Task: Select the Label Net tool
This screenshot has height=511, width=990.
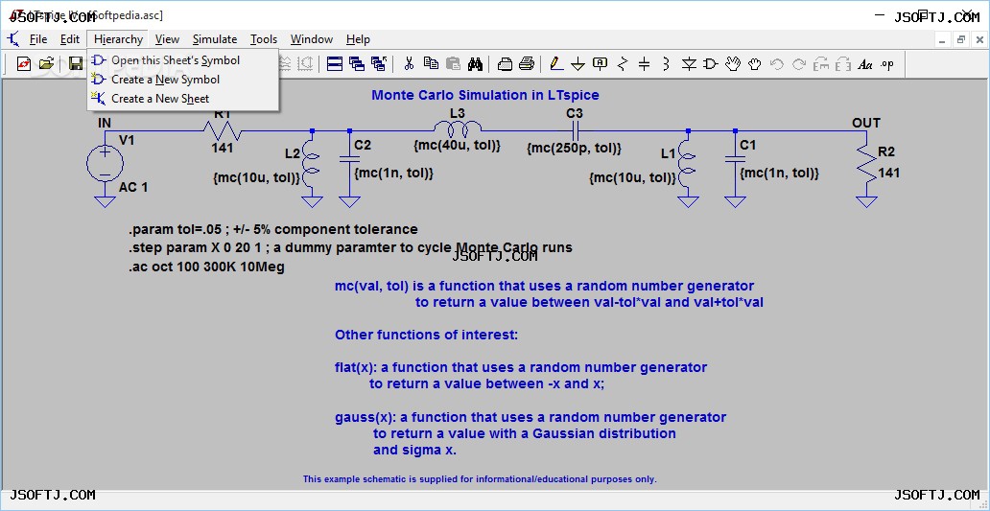Action: pyautogui.click(x=601, y=63)
